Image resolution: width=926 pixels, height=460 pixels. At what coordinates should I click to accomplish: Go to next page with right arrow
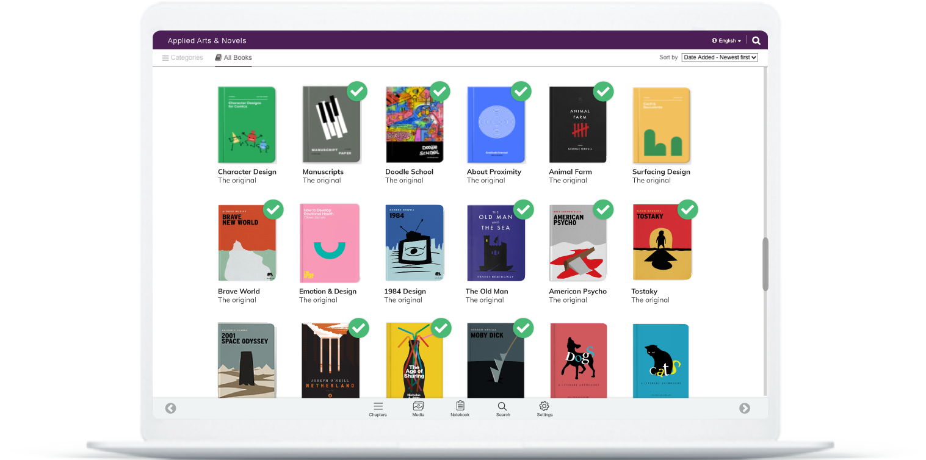(x=745, y=408)
